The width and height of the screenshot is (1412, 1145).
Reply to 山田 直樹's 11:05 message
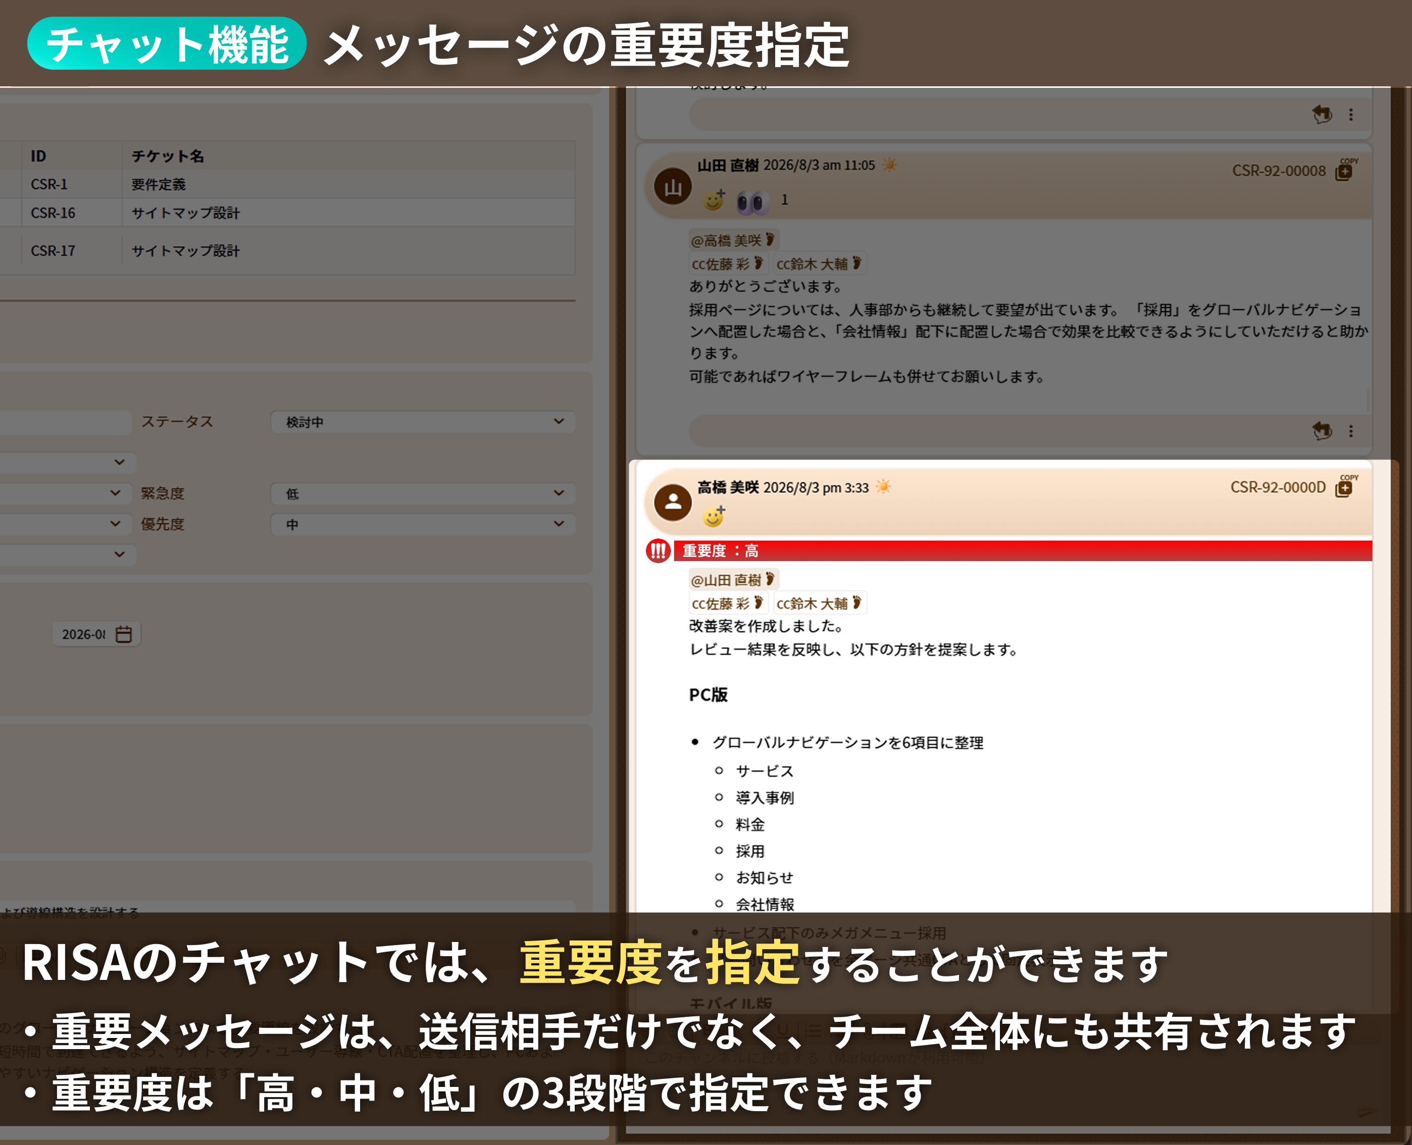pyautogui.click(x=1322, y=431)
